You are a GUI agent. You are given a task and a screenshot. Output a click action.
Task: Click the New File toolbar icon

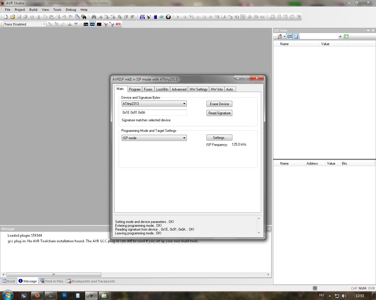pos(6,17)
